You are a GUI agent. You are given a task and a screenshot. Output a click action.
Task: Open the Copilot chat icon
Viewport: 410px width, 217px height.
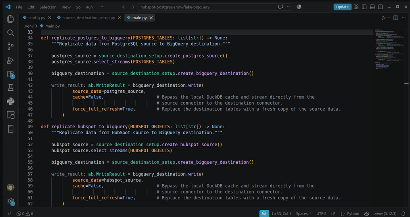pyautogui.click(x=281, y=7)
